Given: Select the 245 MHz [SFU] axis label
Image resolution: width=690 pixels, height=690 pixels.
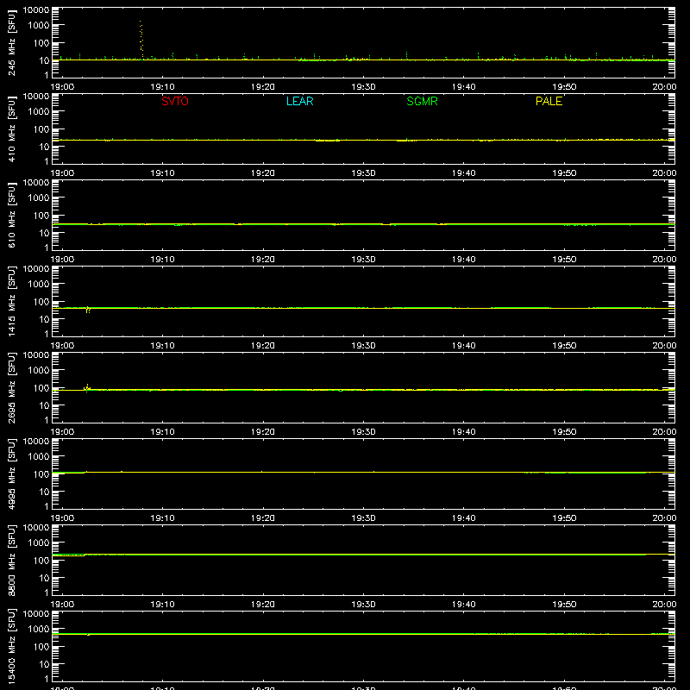Looking at the screenshot, I should click(x=11, y=42).
